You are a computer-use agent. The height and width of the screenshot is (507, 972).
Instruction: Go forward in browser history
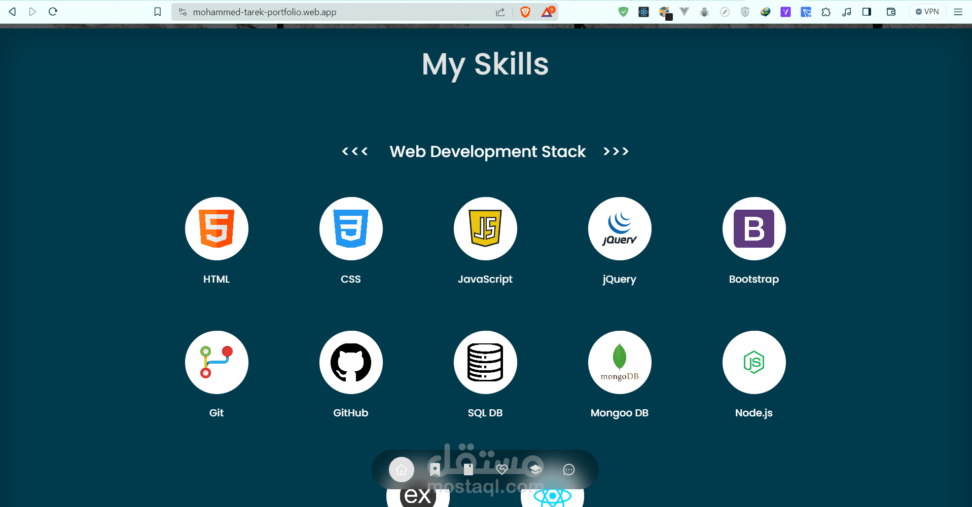32,12
